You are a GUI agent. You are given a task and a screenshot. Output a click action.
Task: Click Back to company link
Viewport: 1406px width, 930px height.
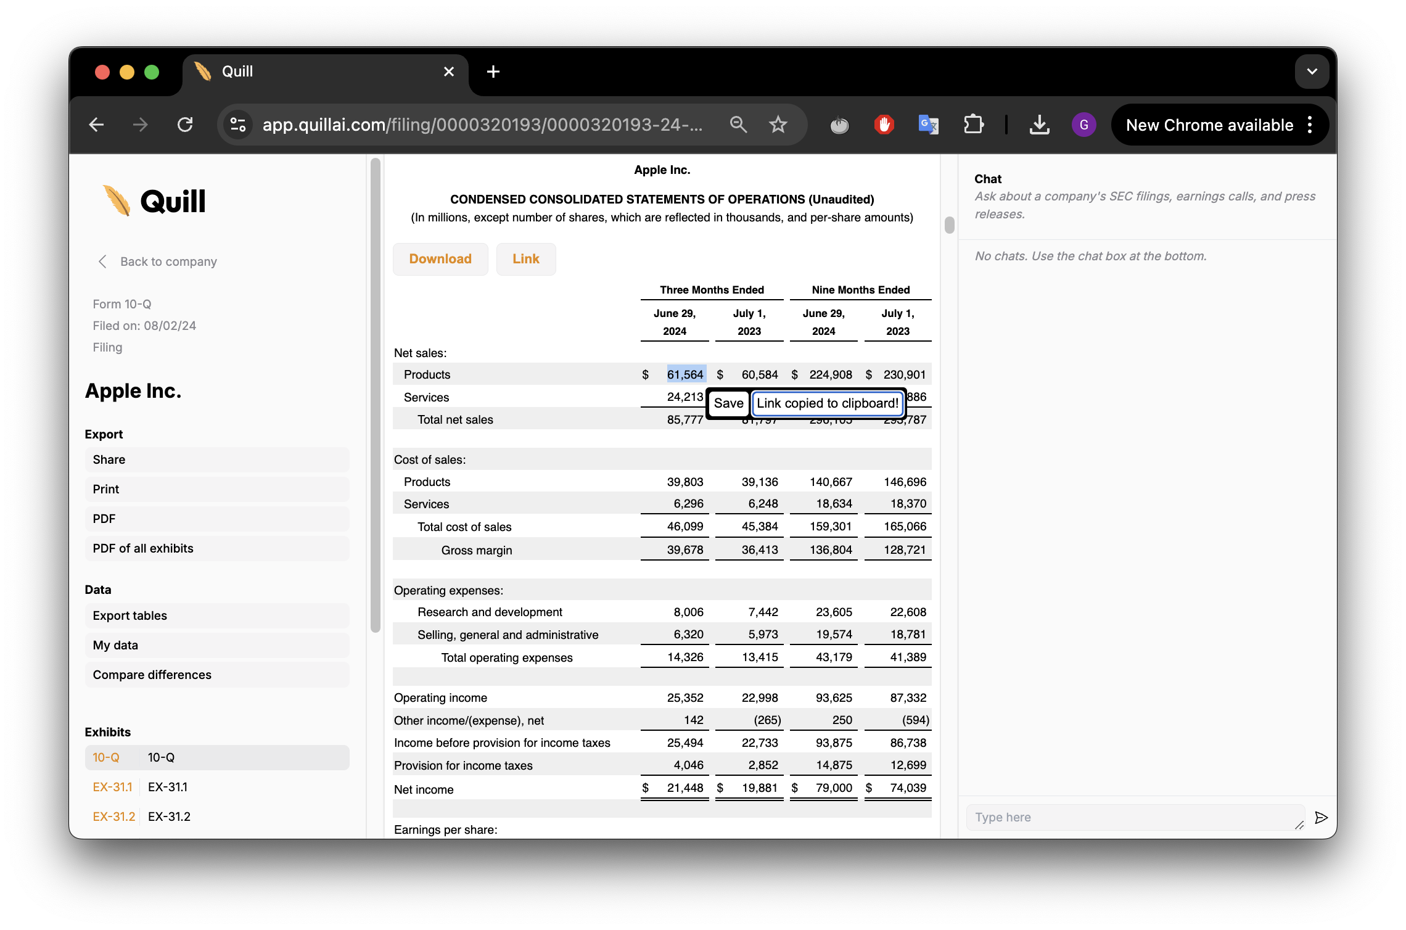[x=168, y=261]
